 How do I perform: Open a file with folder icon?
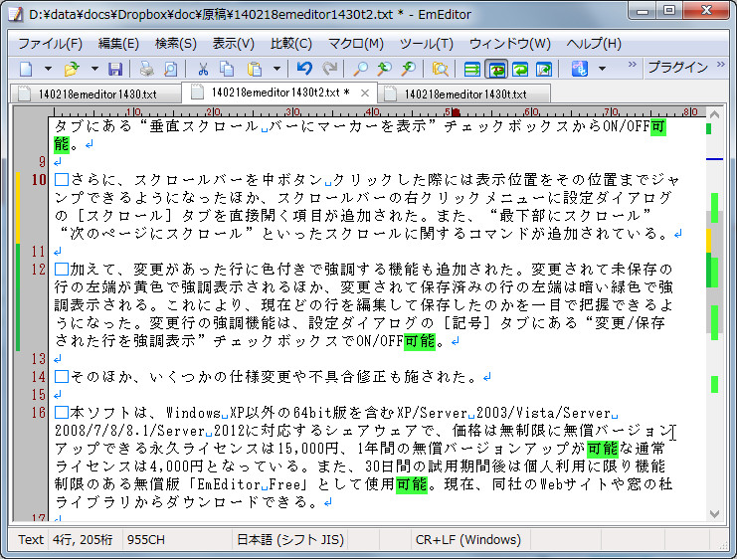tap(72, 69)
